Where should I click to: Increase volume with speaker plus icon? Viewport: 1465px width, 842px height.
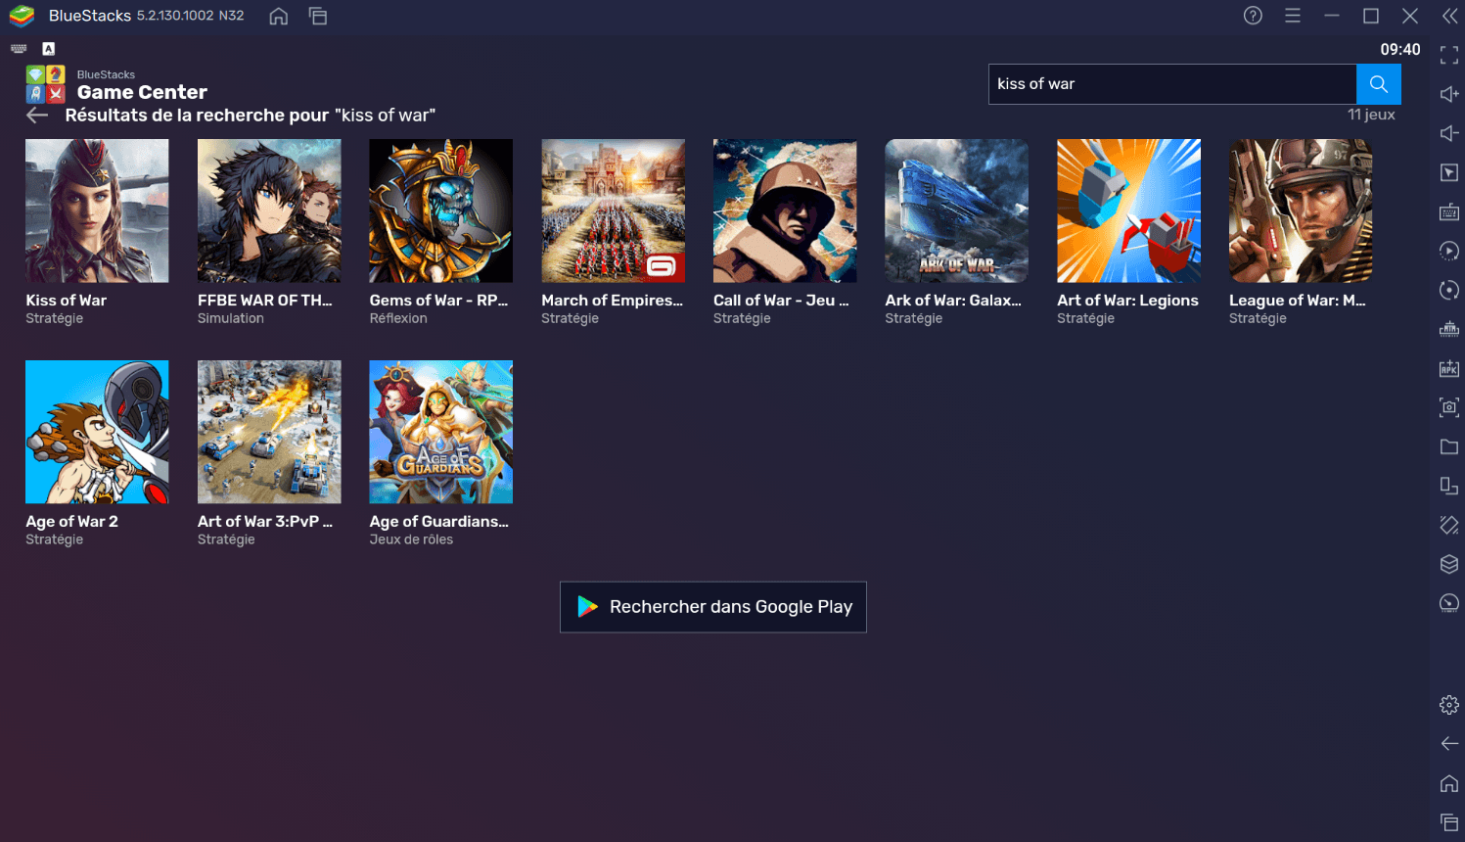tap(1449, 94)
